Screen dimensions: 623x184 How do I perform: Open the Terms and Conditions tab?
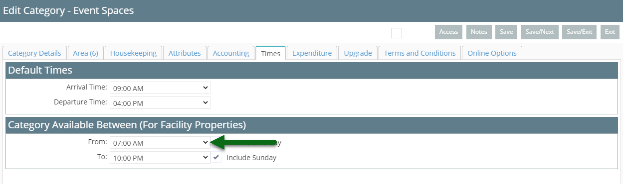click(419, 53)
